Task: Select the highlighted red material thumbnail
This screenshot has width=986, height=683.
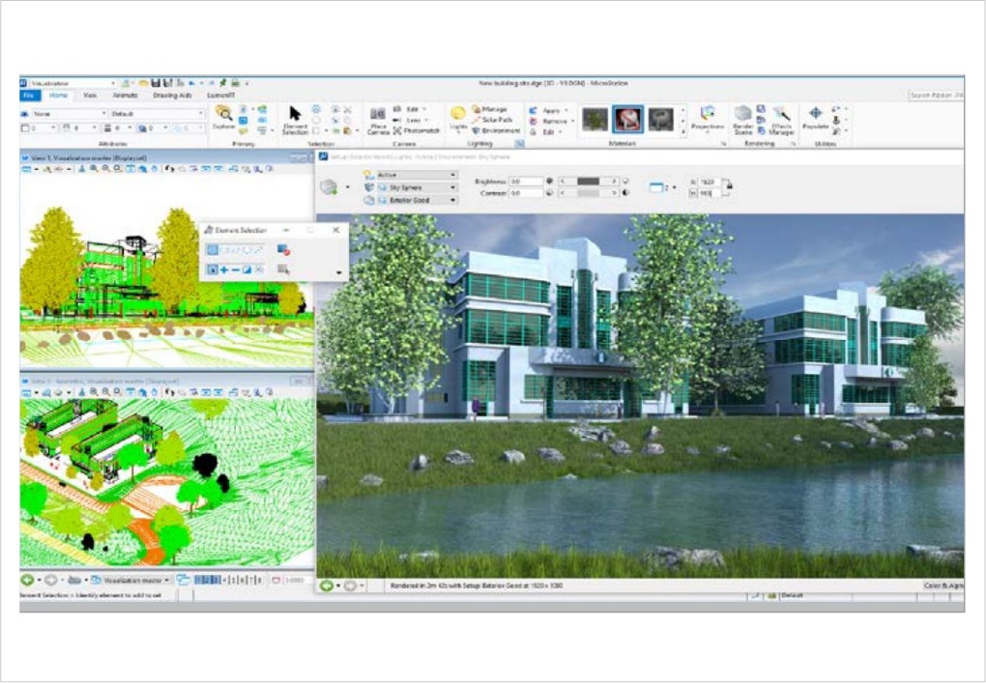Action: (627, 119)
